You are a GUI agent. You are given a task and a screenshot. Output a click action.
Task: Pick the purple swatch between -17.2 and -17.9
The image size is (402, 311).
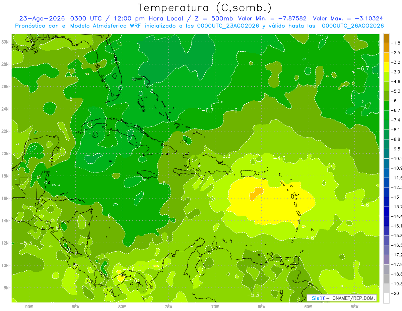point(386,260)
